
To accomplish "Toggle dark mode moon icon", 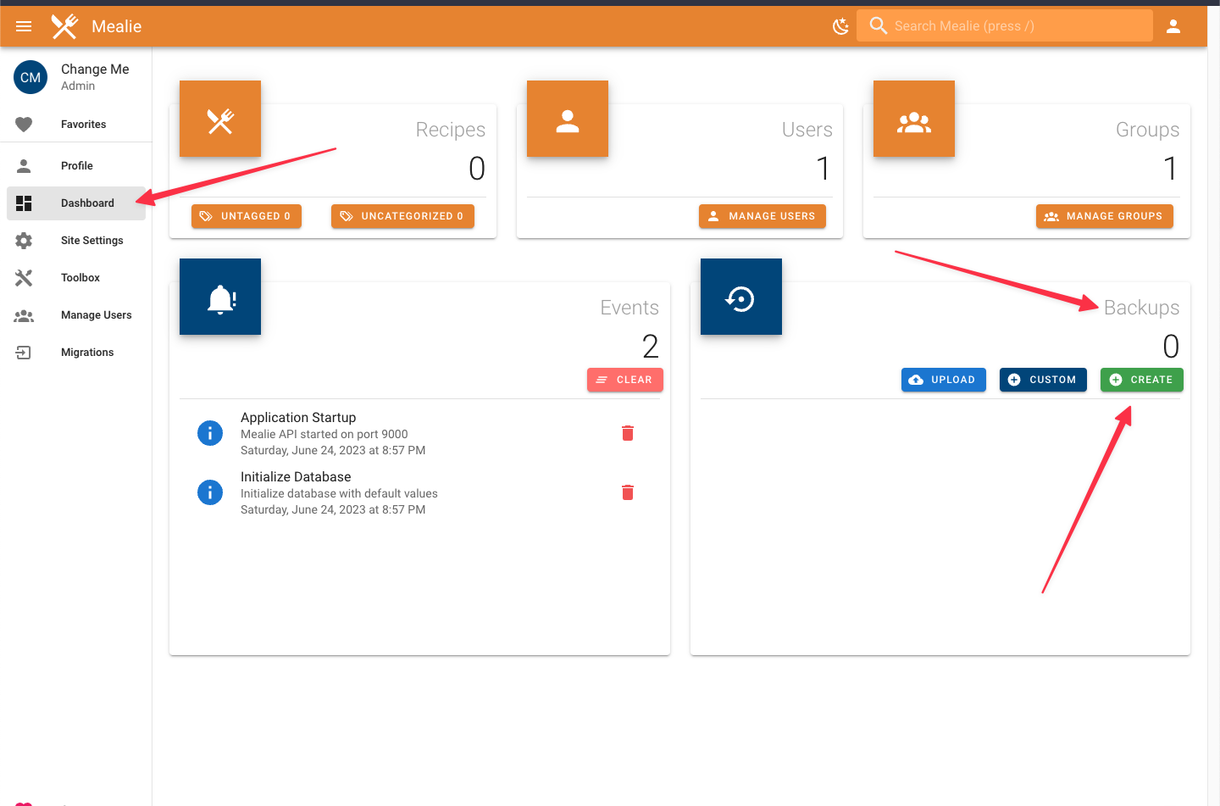I will [840, 26].
